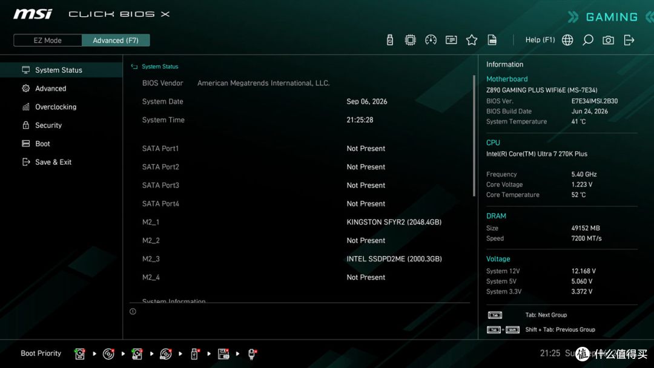
Task: Select the System Date value Sep 06, 2026
Action: pos(366,101)
